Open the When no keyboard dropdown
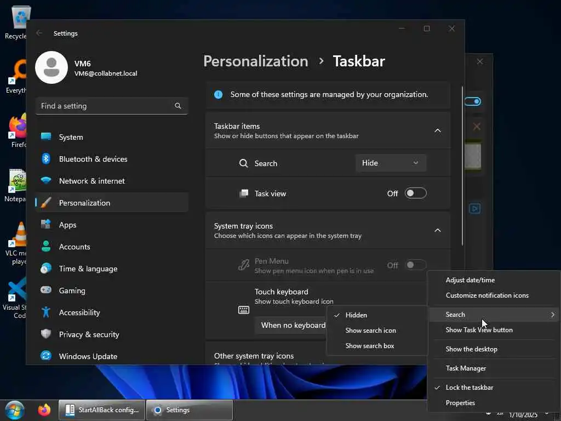 [x=290, y=325]
